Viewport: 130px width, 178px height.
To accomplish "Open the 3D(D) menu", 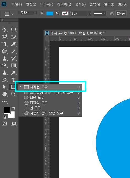I will [x=122, y=4].
